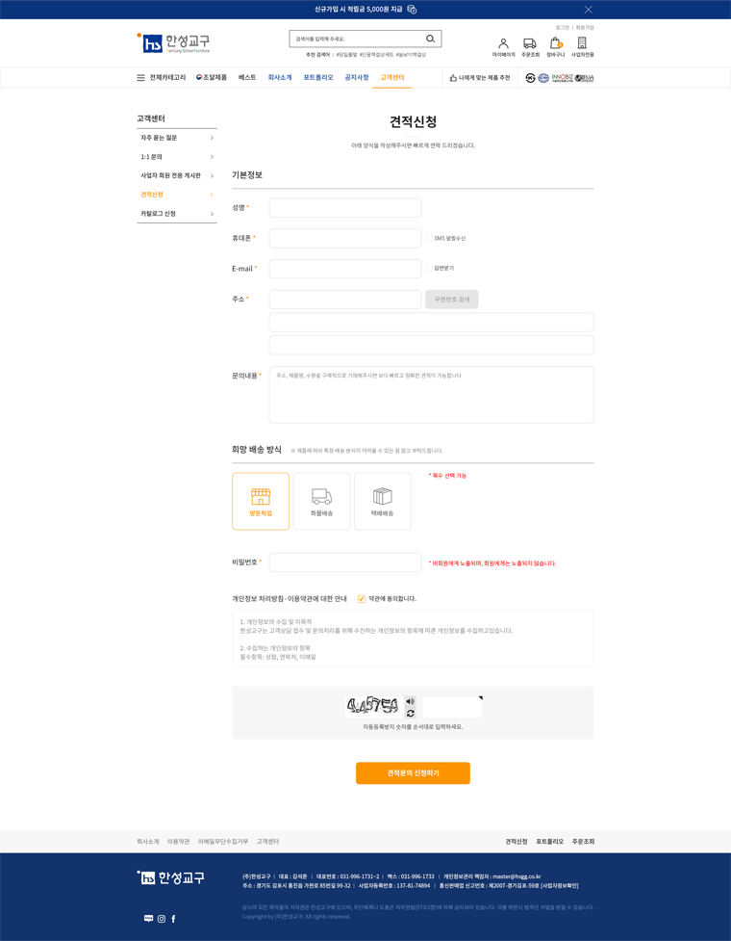Click the coin icon in top banner

point(412,10)
